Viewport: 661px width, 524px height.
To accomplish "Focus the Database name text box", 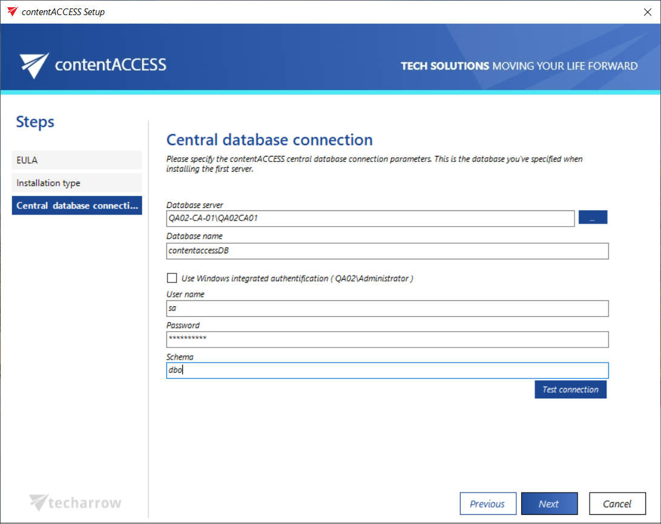I will (387, 251).
